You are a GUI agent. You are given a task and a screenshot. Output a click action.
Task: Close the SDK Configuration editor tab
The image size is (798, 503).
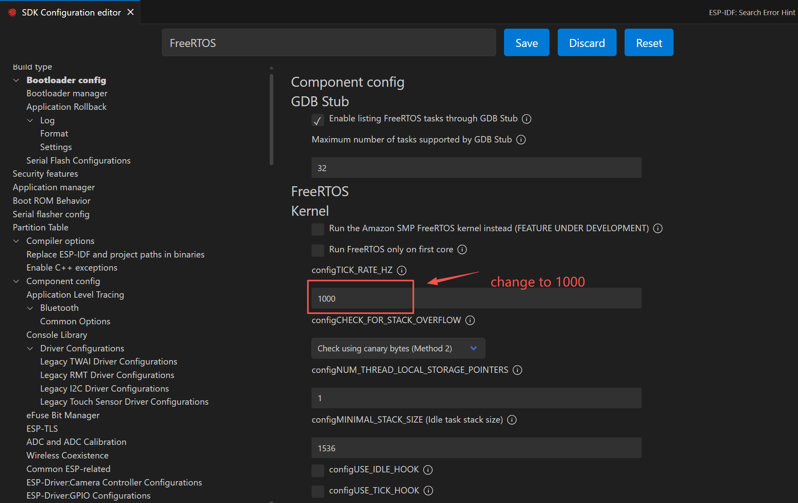coord(130,12)
